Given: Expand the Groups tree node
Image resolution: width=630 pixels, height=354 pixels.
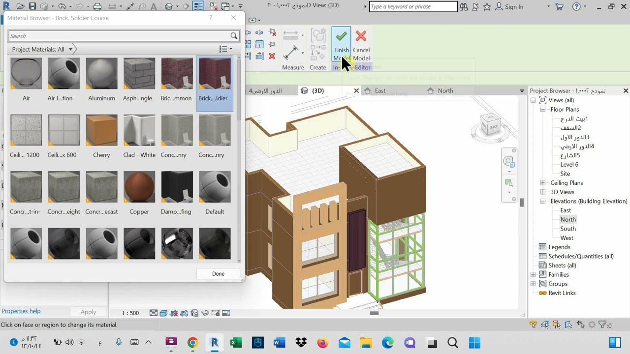Looking at the screenshot, I should (533, 284).
